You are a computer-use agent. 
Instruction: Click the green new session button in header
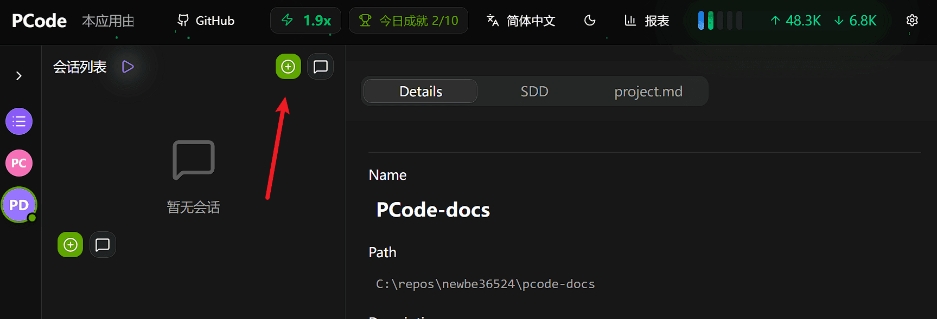288,67
